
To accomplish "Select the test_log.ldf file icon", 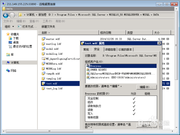I will pos(44,89).
